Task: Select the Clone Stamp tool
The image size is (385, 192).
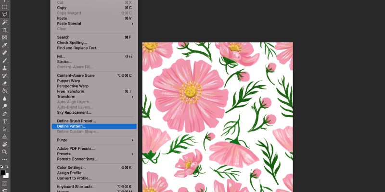Action: point(4,68)
